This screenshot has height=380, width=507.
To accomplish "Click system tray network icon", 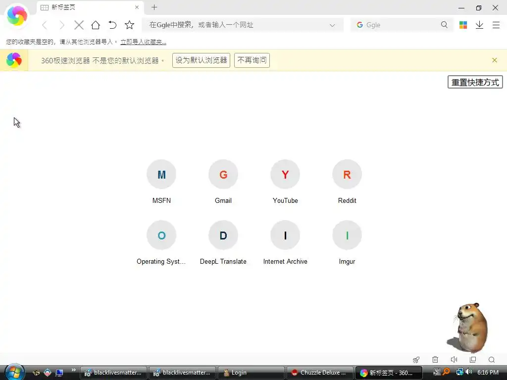I will point(459,372).
